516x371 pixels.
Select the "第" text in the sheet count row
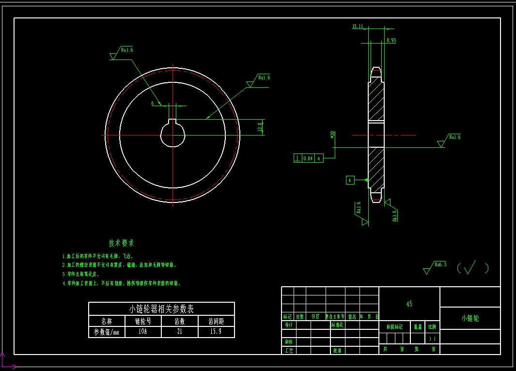pyautogui.click(x=417, y=349)
